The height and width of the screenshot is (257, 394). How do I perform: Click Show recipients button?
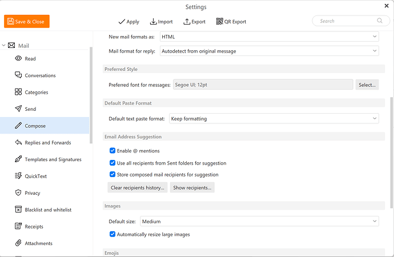pos(192,187)
